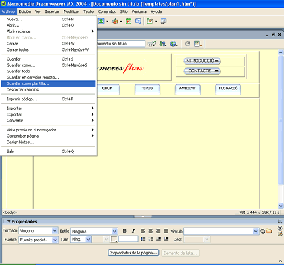Click the vertical scrollbar down arrow
The width and height of the screenshot is (284, 265).
281,206
